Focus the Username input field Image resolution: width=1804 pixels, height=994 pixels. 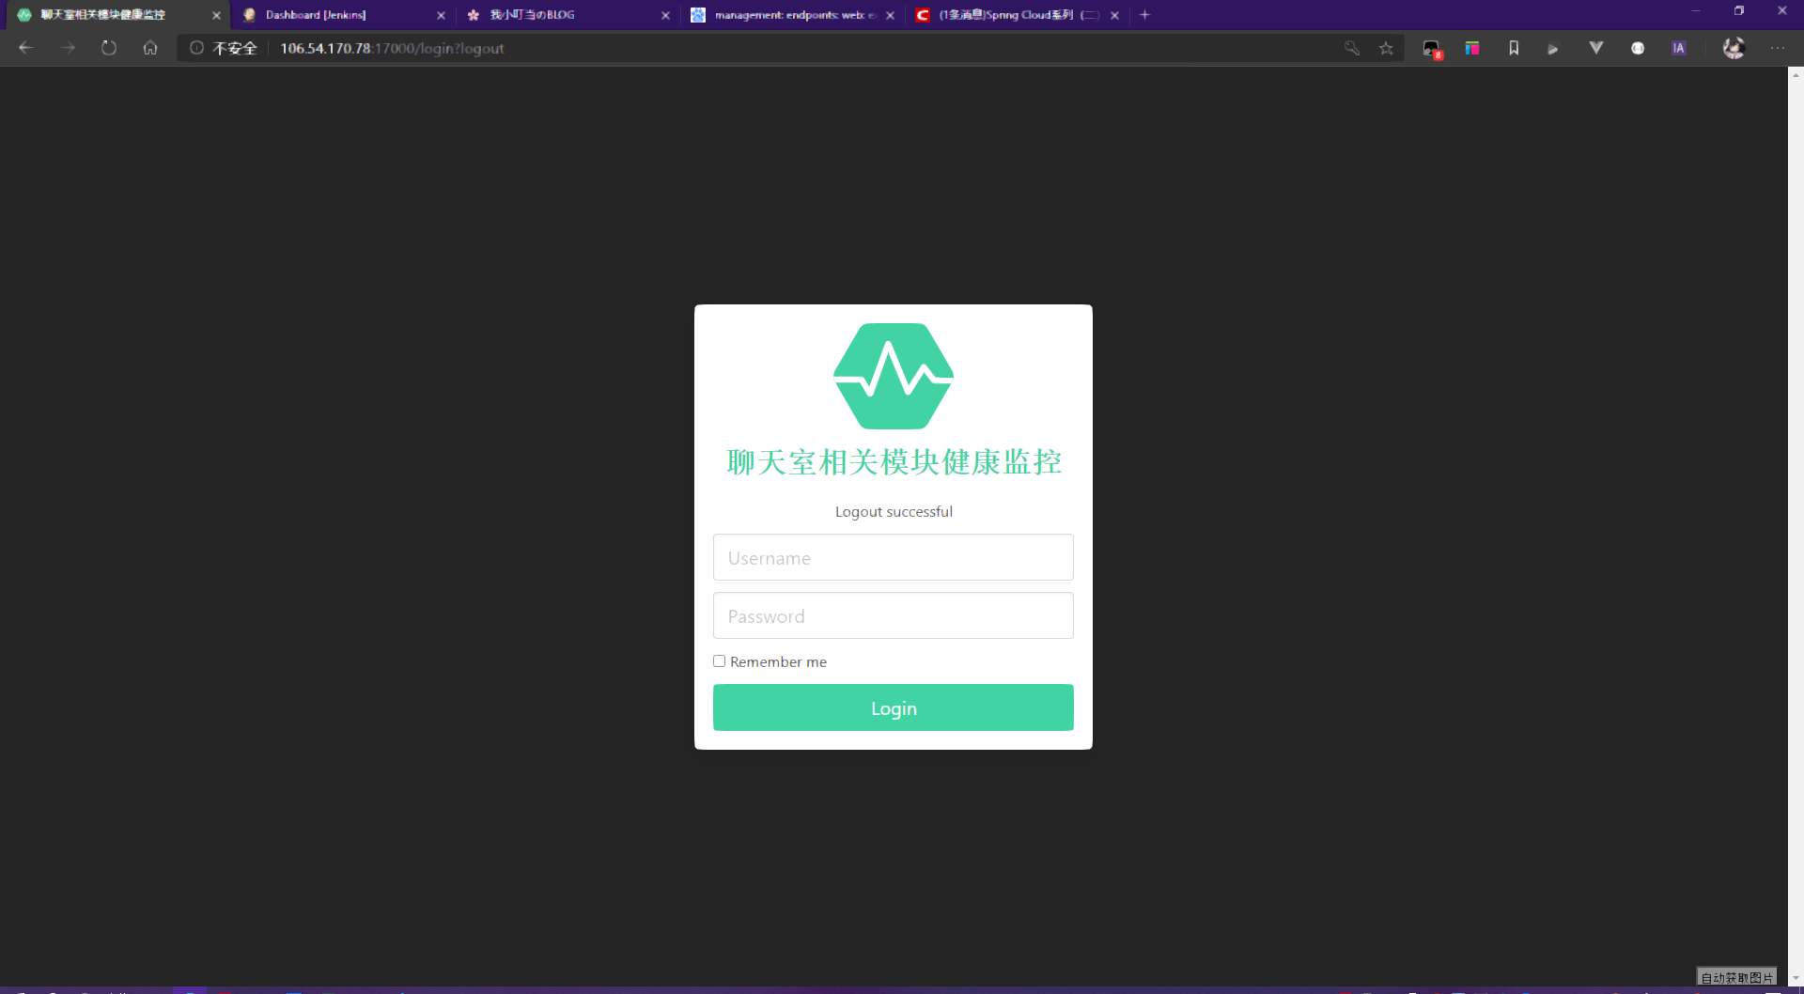(x=893, y=558)
